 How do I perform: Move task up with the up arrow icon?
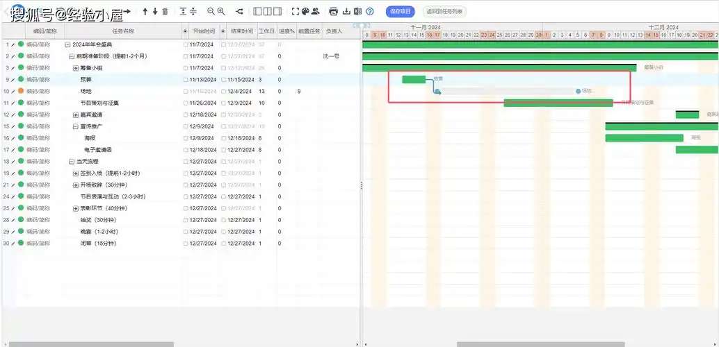click(x=145, y=11)
